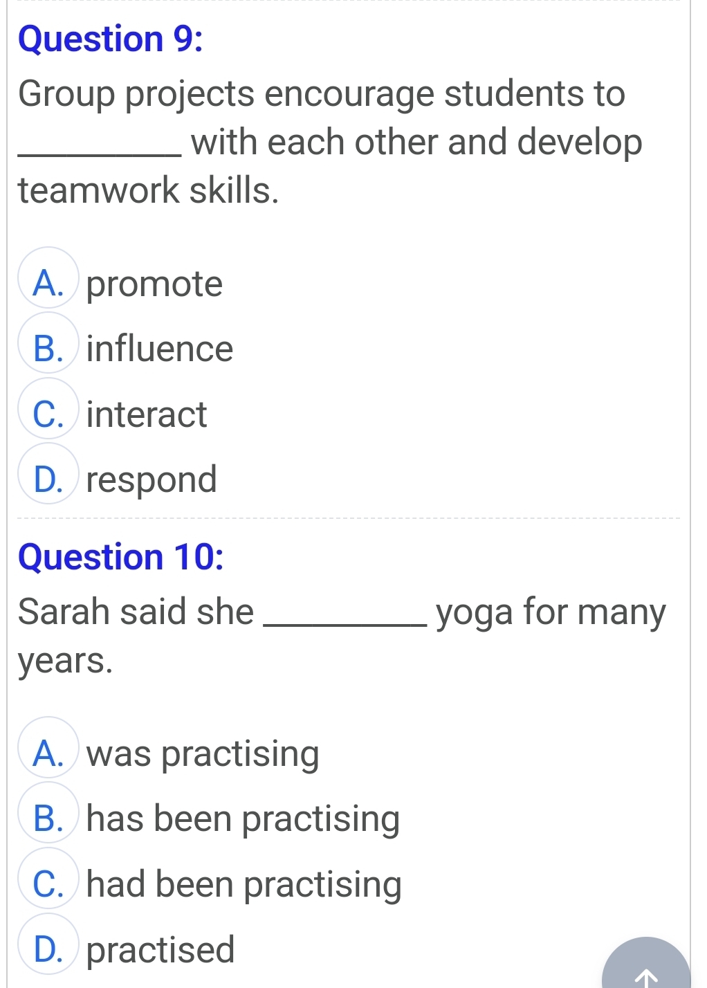Image resolution: width=707 pixels, height=988 pixels.
Task: Click the answer text 'respond'
Action: tap(151, 480)
